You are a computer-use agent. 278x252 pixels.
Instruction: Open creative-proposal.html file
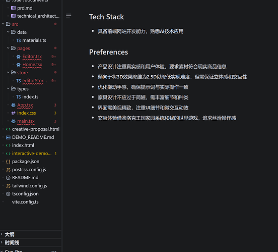tap(36, 129)
